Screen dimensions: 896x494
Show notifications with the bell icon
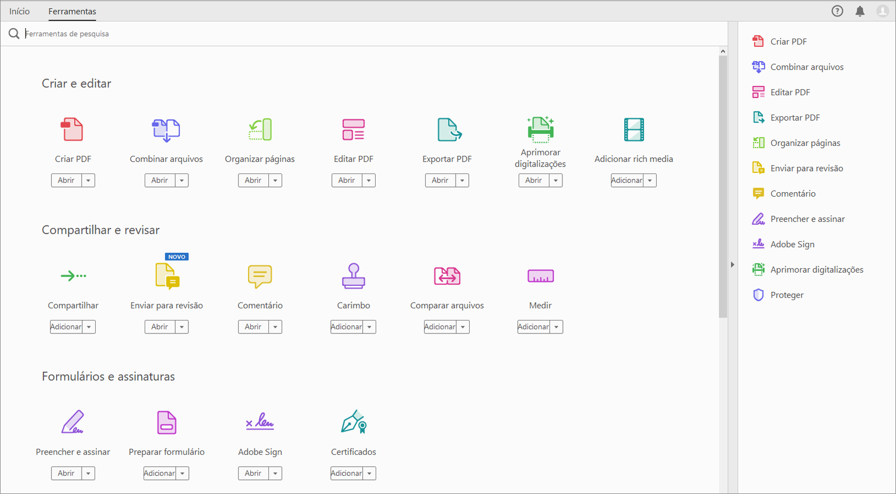click(860, 11)
